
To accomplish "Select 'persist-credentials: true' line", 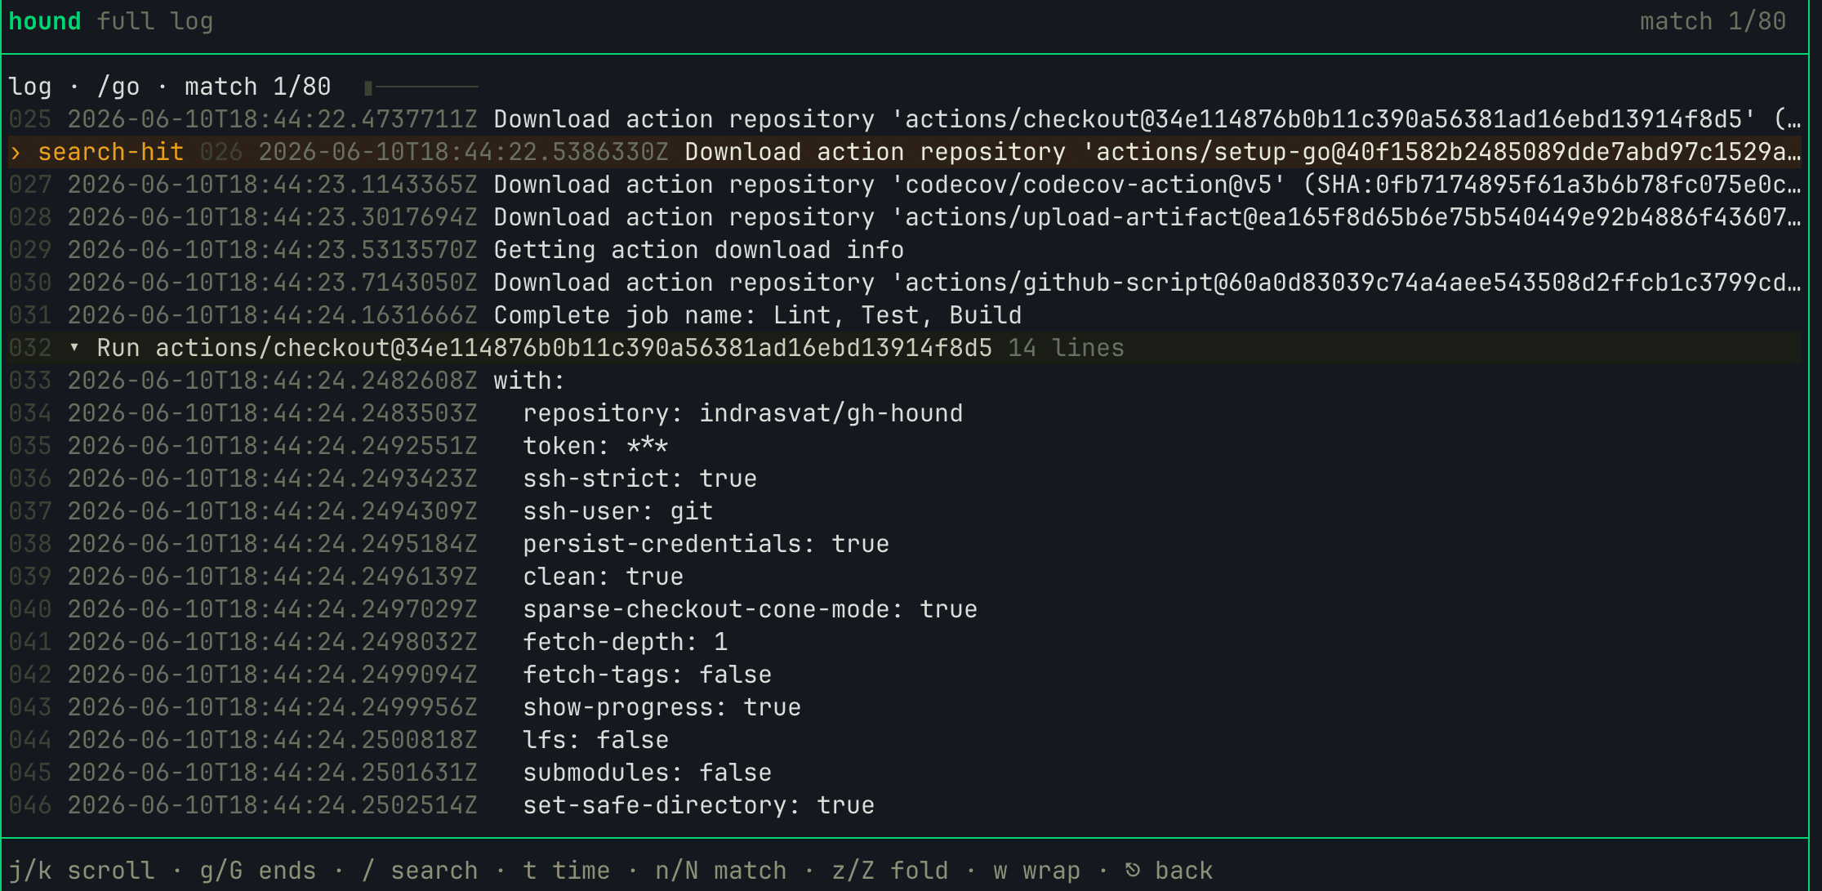I will [905, 544].
